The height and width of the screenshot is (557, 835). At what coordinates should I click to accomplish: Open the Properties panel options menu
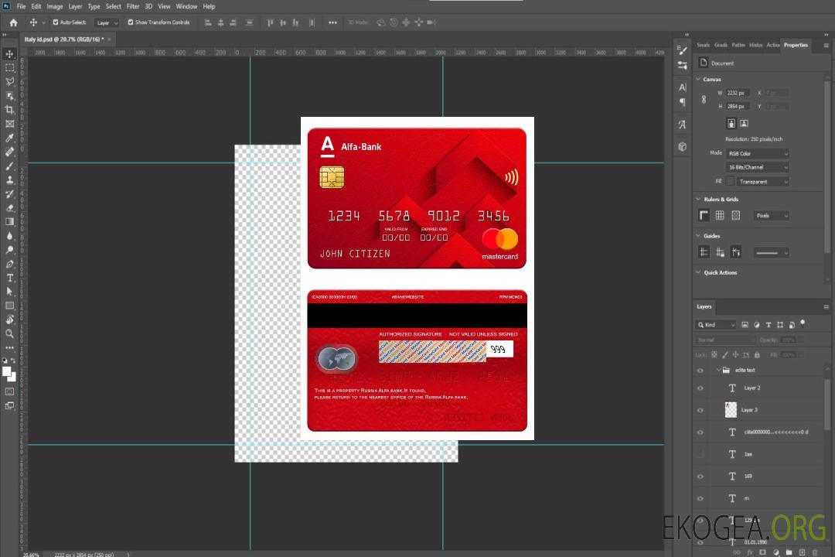pos(826,46)
